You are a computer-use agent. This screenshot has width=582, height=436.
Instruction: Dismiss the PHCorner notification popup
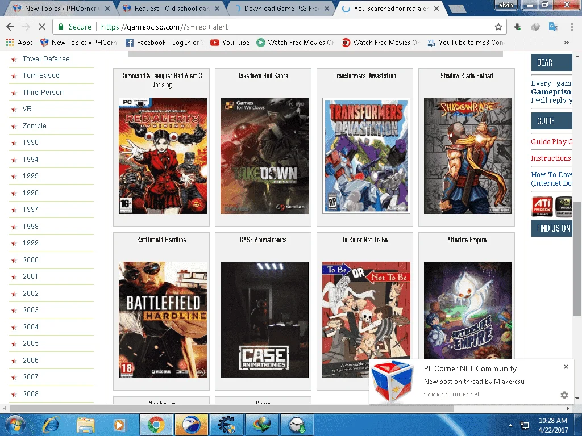pos(566,367)
